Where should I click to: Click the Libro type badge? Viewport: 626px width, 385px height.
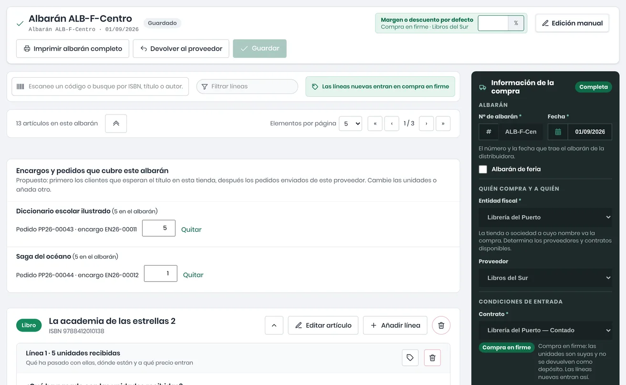29,325
